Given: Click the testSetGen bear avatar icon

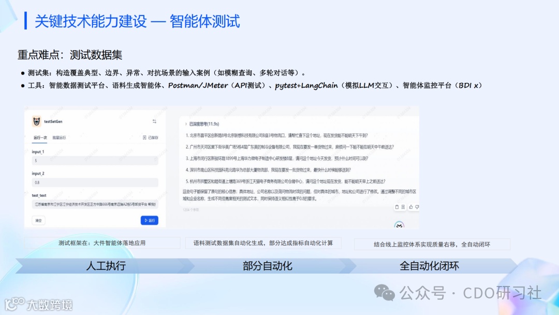Looking at the screenshot, I should click(37, 122).
